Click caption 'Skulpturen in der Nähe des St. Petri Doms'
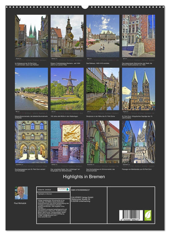This screenshot has height=236, width=170. click(101, 116)
